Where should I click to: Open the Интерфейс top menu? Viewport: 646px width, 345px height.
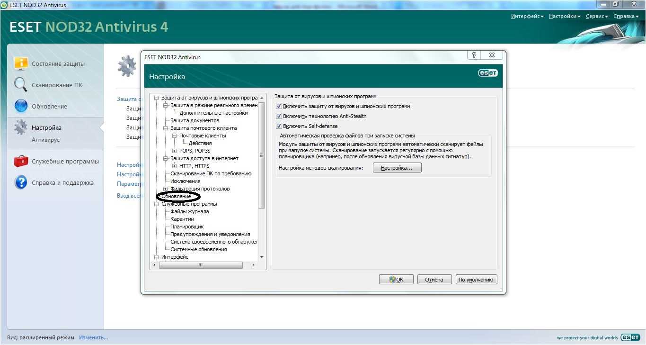tap(527, 16)
